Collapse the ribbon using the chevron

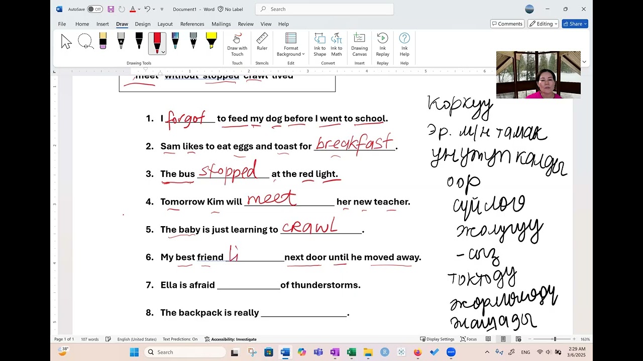584,62
